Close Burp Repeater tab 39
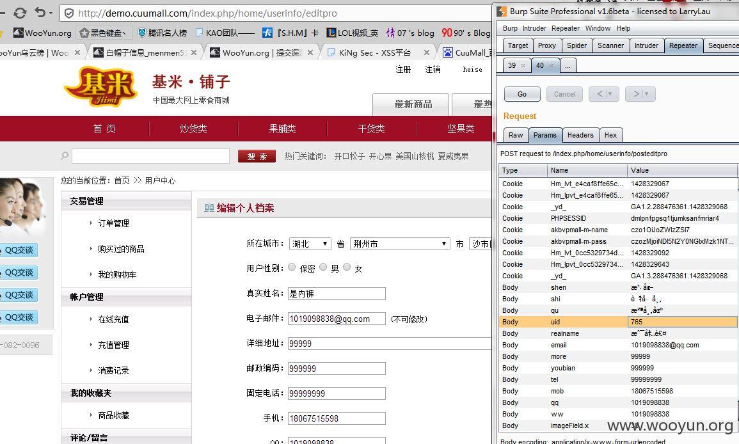This screenshot has width=739, height=444. coord(523,65)
